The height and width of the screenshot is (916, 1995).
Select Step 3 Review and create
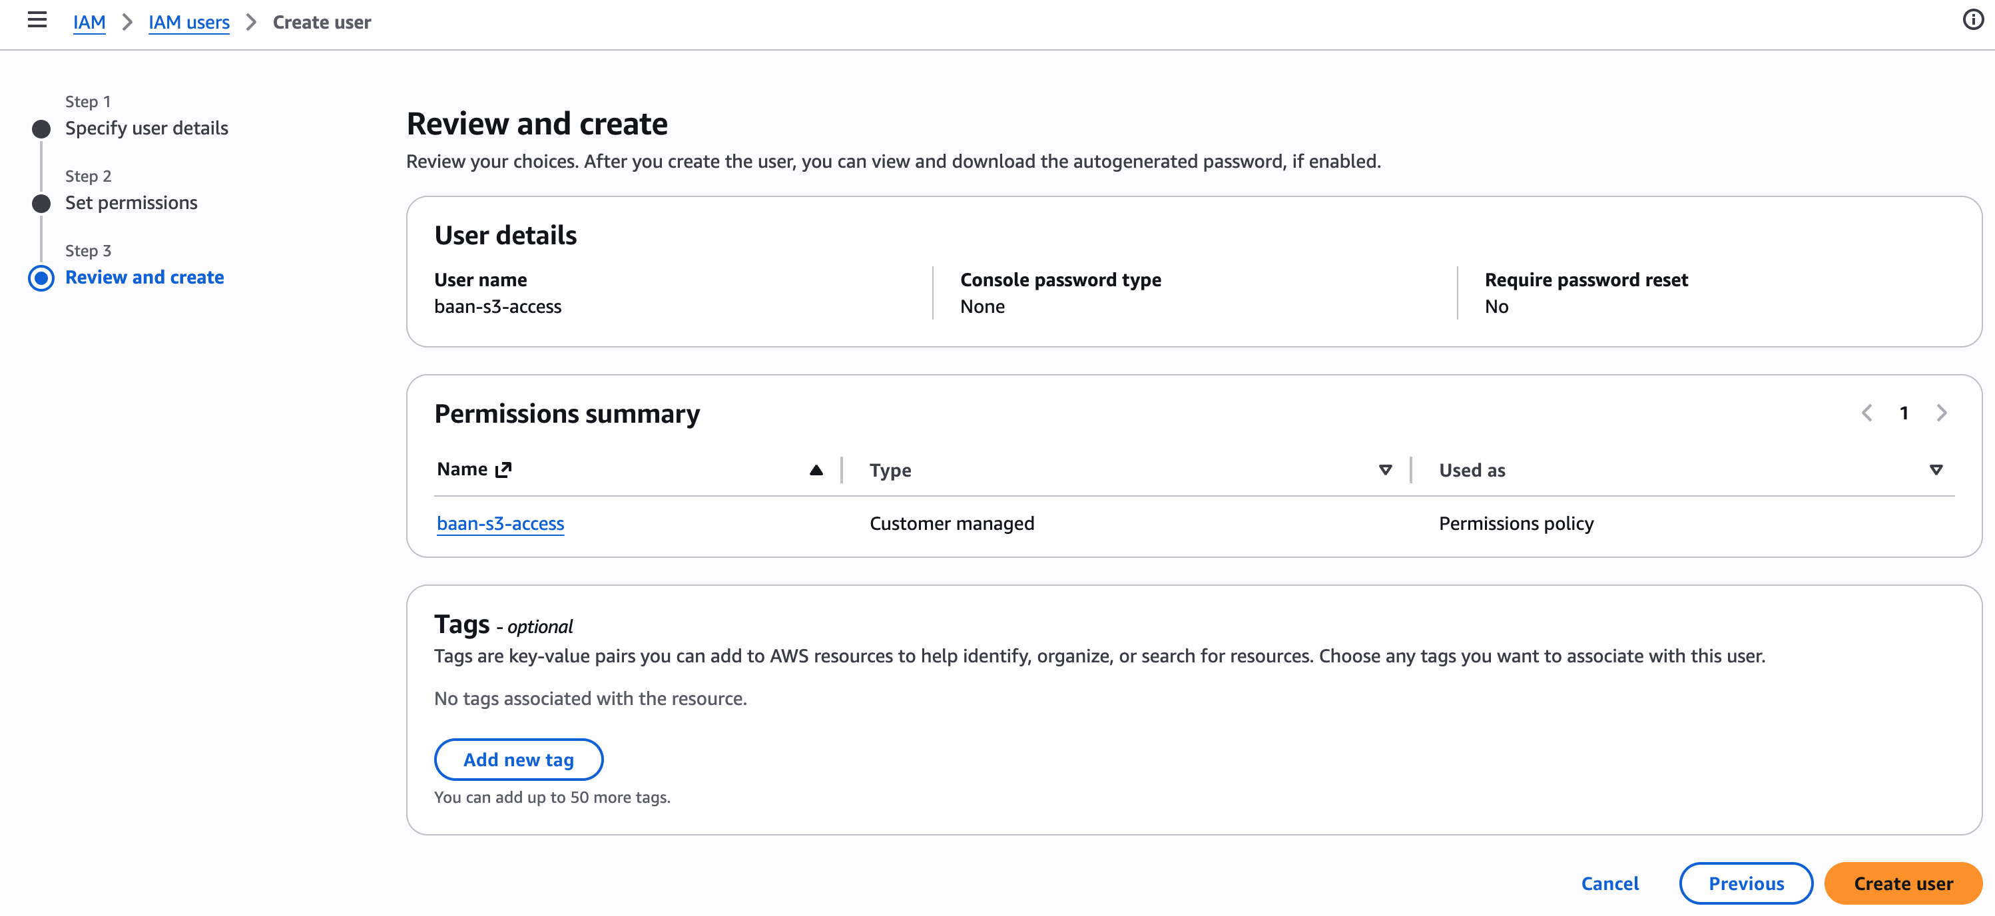144,277
